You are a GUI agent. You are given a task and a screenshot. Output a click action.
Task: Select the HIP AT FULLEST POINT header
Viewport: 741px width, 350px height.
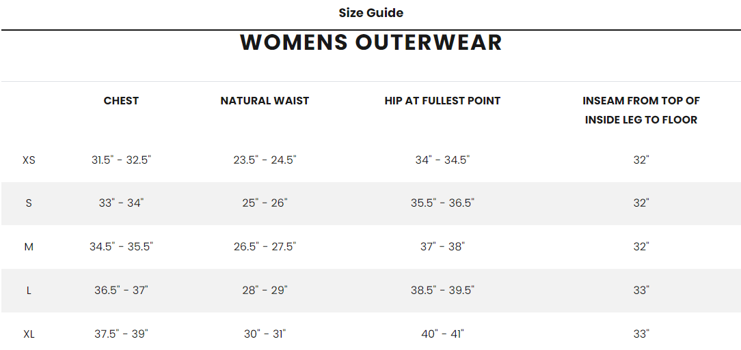(442, 101)
